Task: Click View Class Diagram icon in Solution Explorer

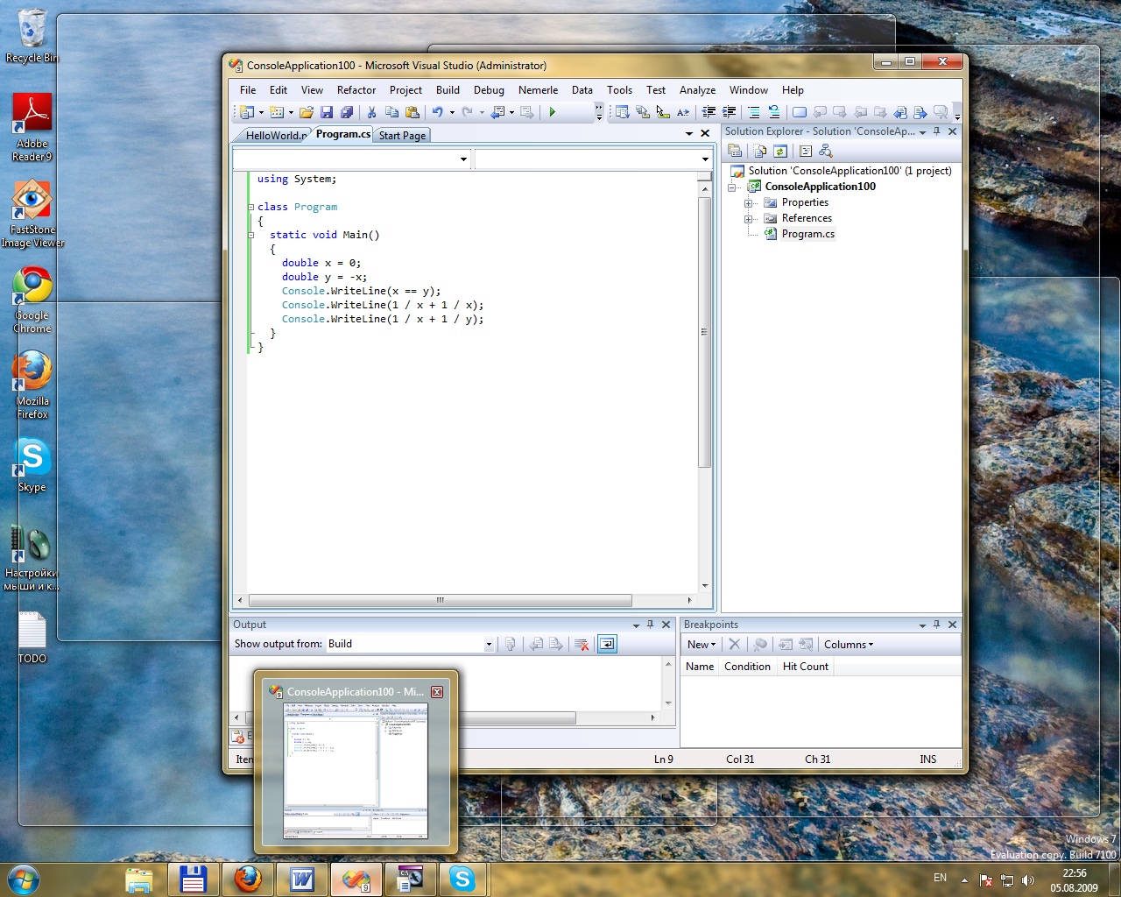Action: [x=825, y=152]
